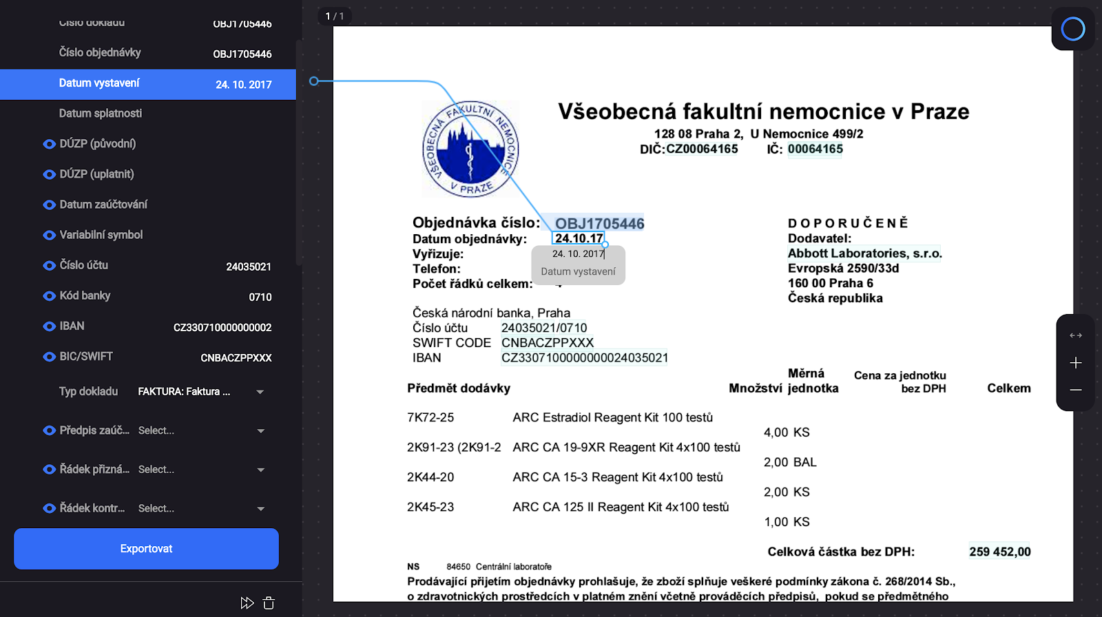Click highlighted order number OBJ1705446 in document

pyautogui.click(x=599, y=223)
